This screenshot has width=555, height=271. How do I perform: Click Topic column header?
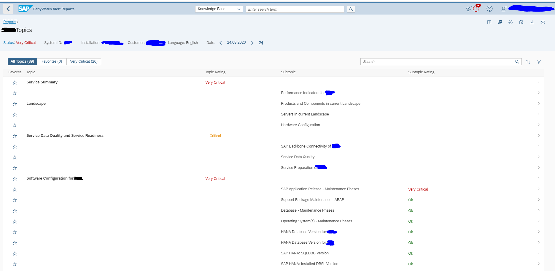click(31, 72)
